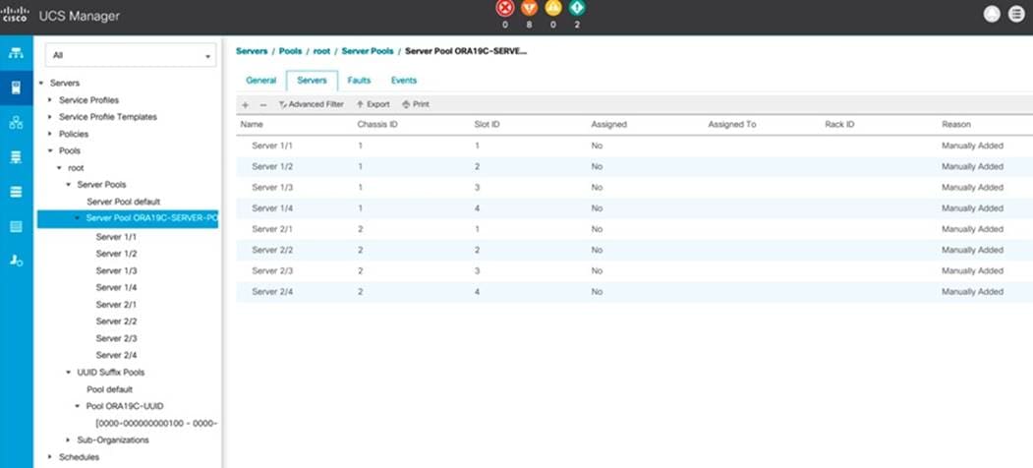Screen dimensions: 1033x468
Task: Sort by the Slot ID column header
Action: 488,124
